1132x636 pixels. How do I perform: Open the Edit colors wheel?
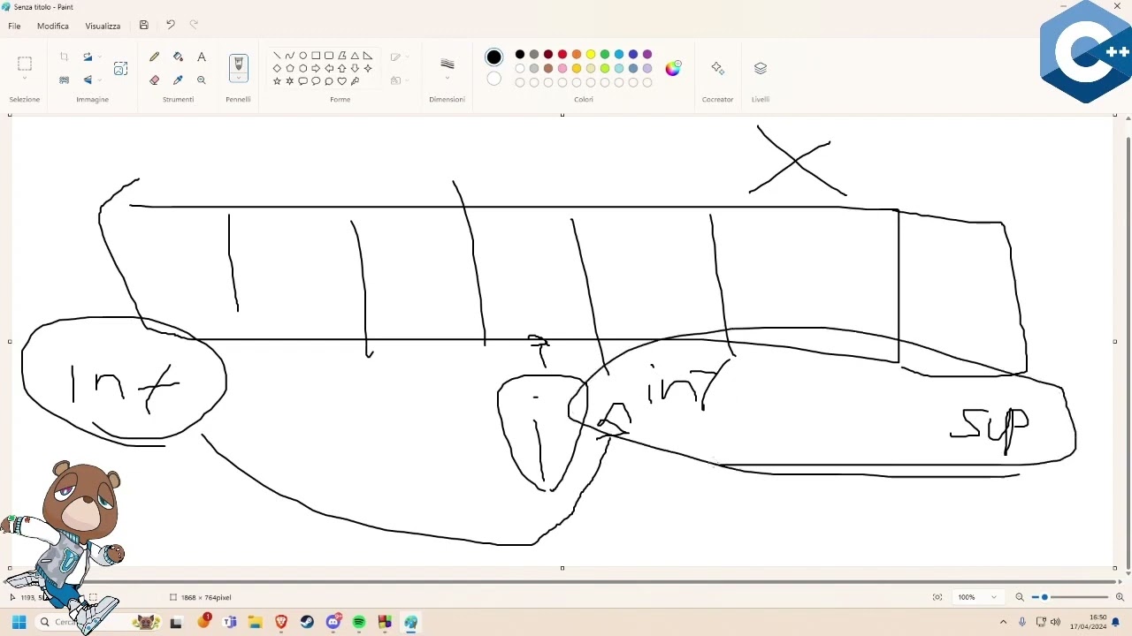click(x=673, y=68)
